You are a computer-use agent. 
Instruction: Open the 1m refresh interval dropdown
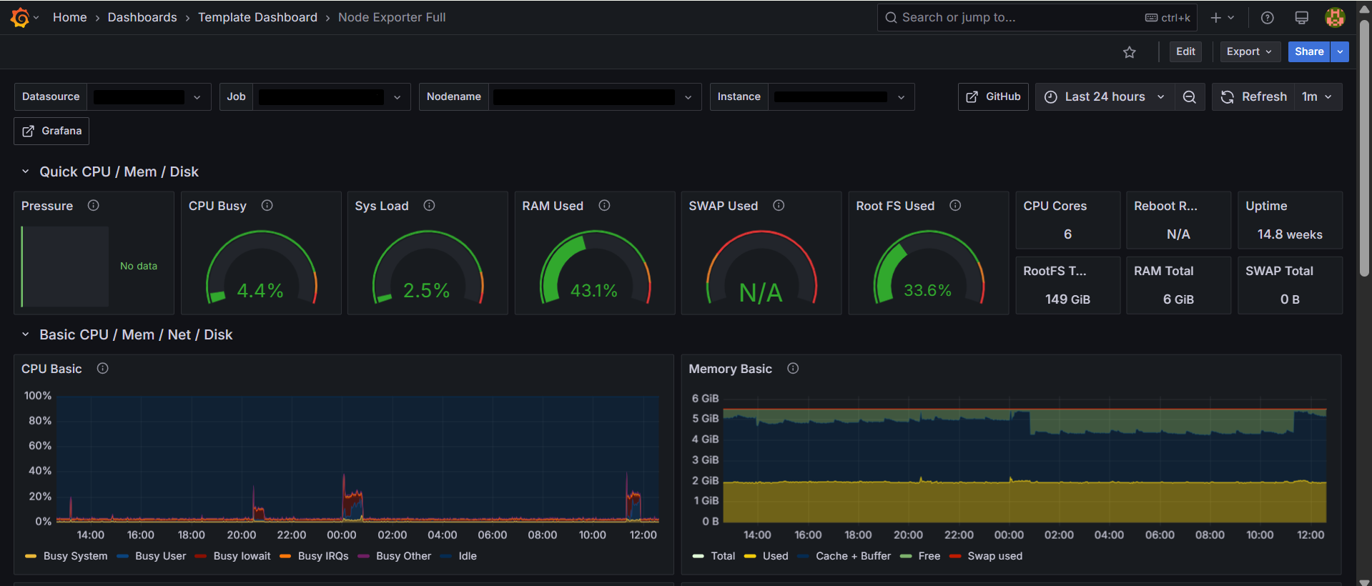[x=1317, y=97]
